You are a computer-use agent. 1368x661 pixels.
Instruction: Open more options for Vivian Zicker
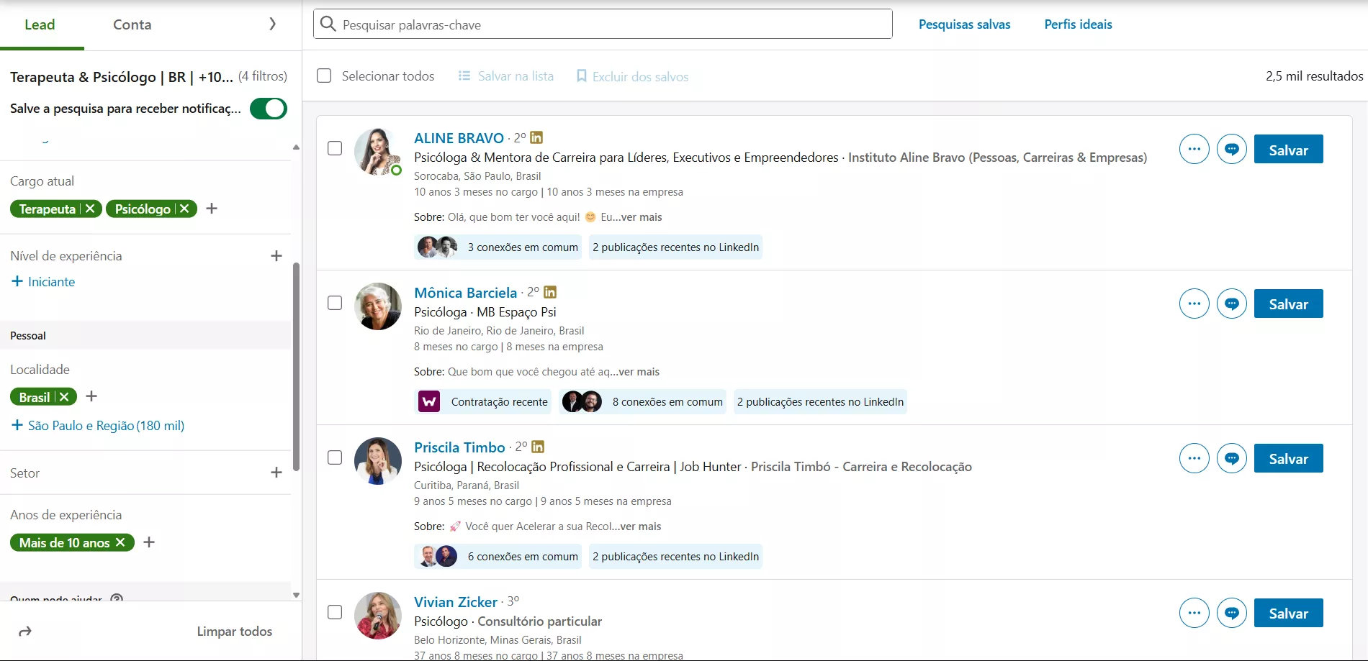[1194, 614]
